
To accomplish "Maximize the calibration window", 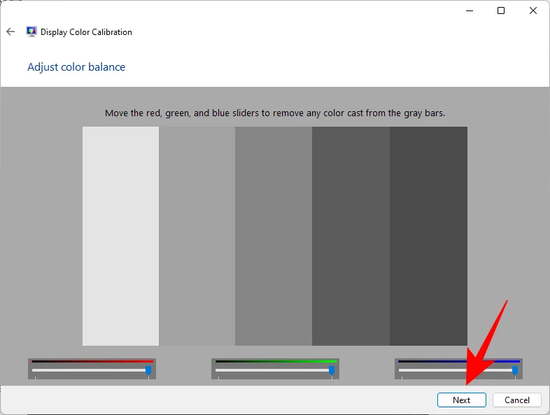I will click(501, 11).
